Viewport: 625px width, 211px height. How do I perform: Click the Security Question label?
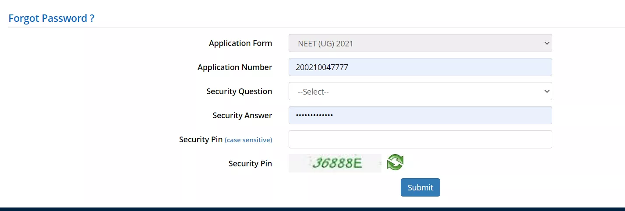(x=239, y=91)
